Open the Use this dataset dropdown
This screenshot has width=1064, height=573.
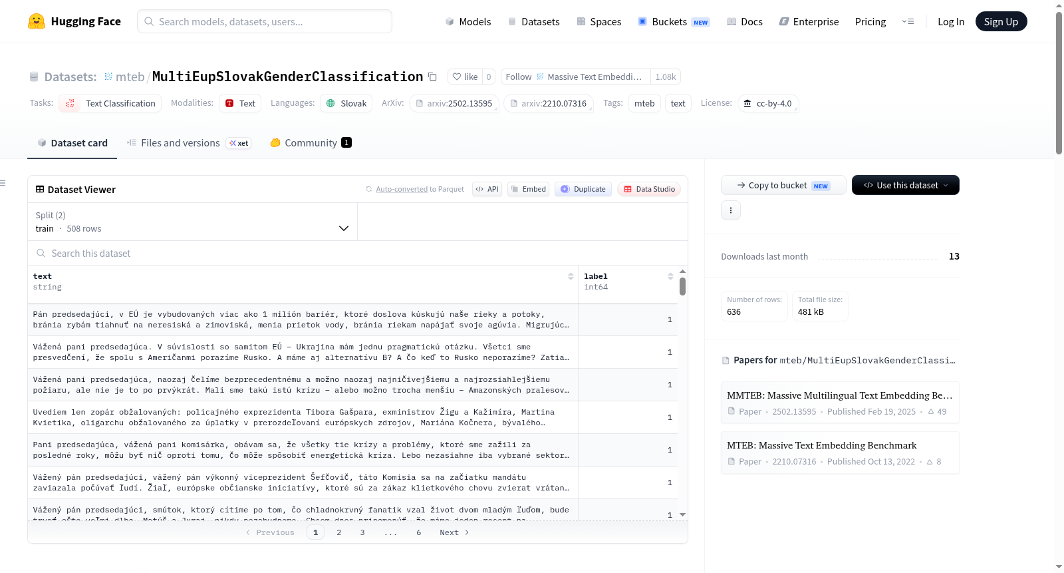[906, 185]
